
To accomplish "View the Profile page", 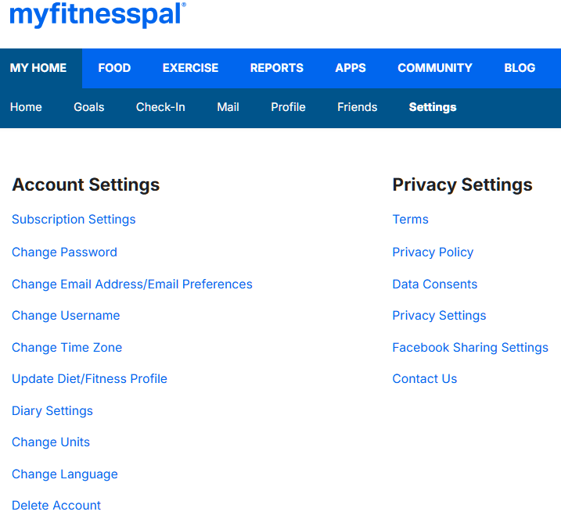I will (x=288, y=107).
